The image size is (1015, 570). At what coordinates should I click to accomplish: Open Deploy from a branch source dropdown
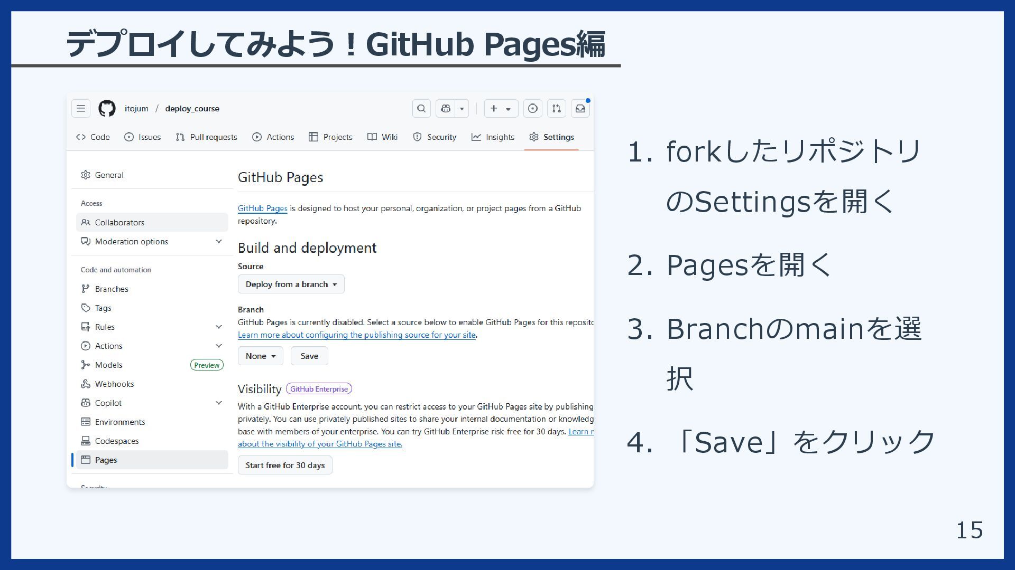point(291,284)
